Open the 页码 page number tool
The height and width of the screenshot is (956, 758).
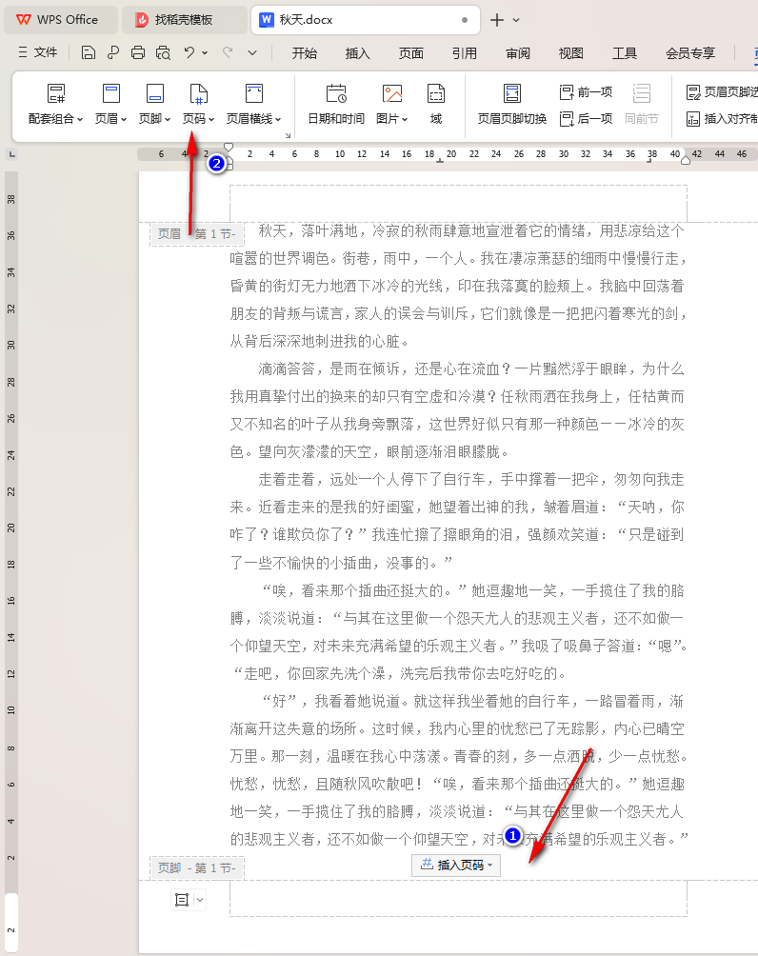pyautogui.click(x=198, y=104)
